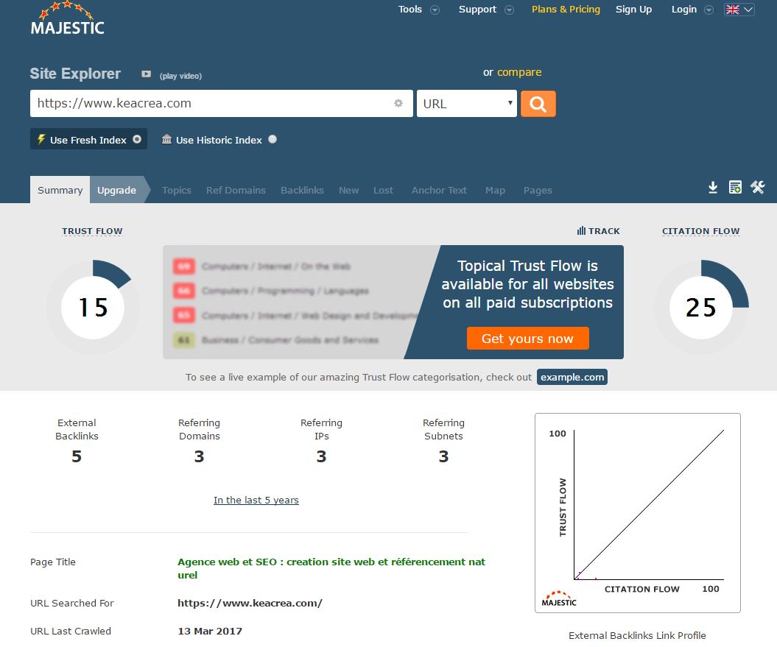Click the lightning bolt Fresh Index icon
The height and width of the screenshot is (647, 777).
click(x=42, y=139)
